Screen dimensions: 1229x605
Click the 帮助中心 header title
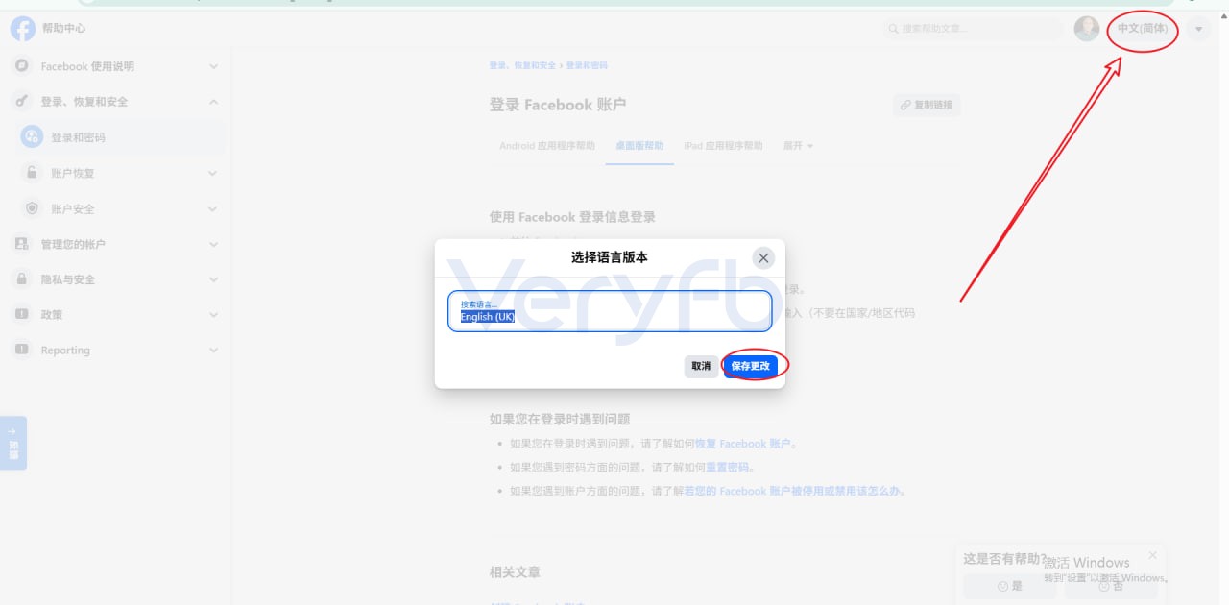tap(64, 29)
